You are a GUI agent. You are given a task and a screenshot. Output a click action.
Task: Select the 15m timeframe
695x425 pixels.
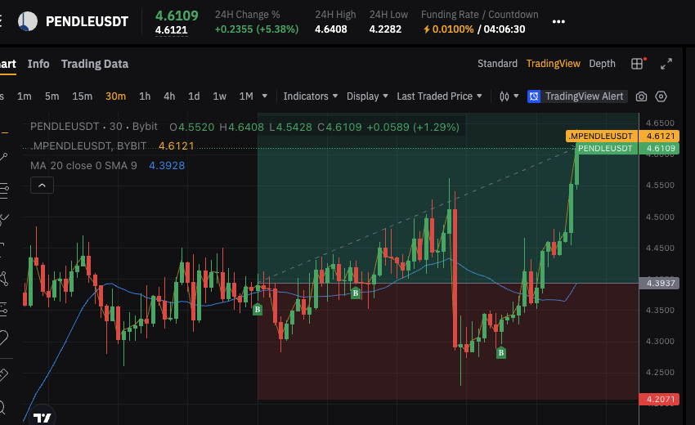82,96
